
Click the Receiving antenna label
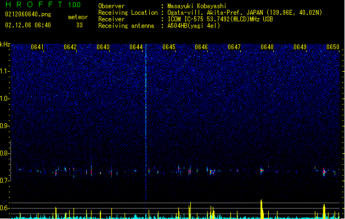(x=126, y=26)
